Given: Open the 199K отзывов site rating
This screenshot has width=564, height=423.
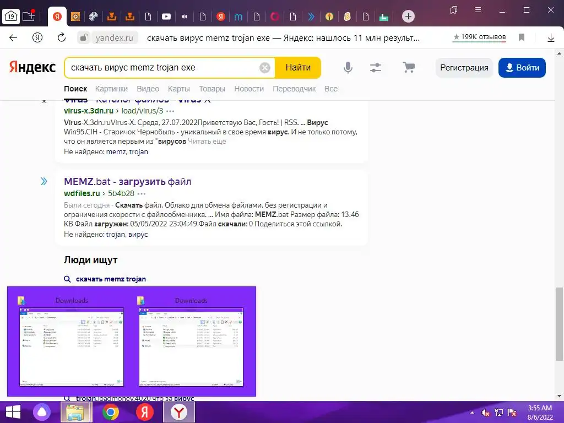Looking at the screenshot, I should pos(480,37).
